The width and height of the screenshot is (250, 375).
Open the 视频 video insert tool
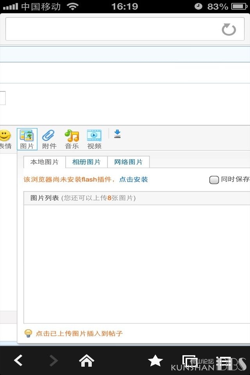tap(94, 139)
